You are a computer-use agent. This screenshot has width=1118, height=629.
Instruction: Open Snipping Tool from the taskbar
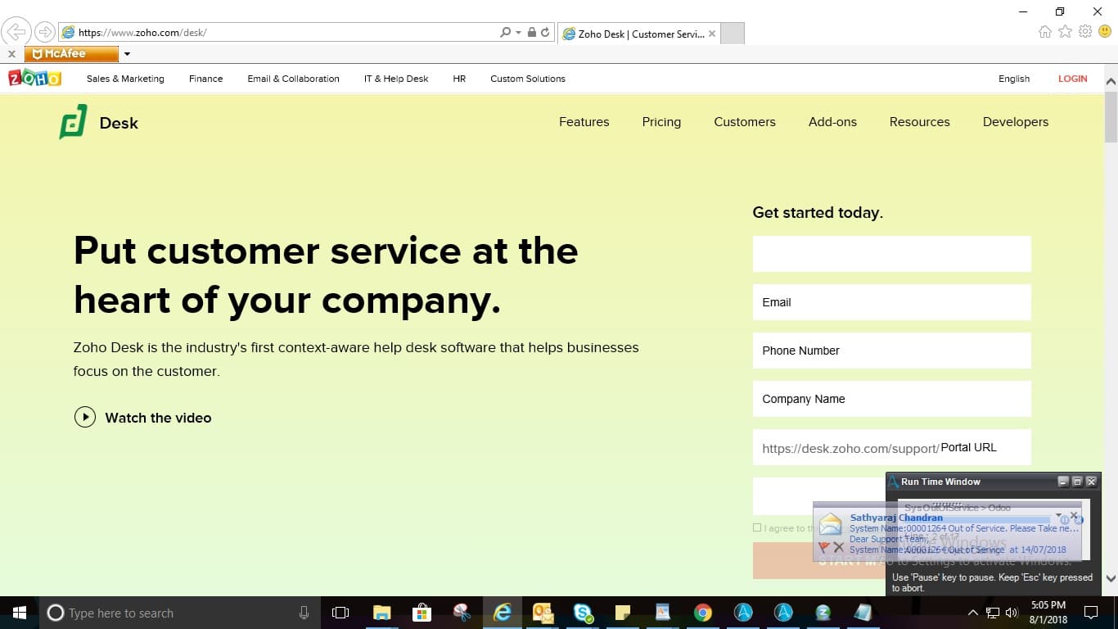point(462,613)
